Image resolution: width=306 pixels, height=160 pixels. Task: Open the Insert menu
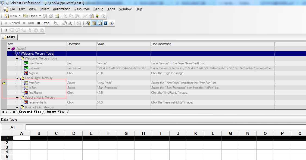45,9
